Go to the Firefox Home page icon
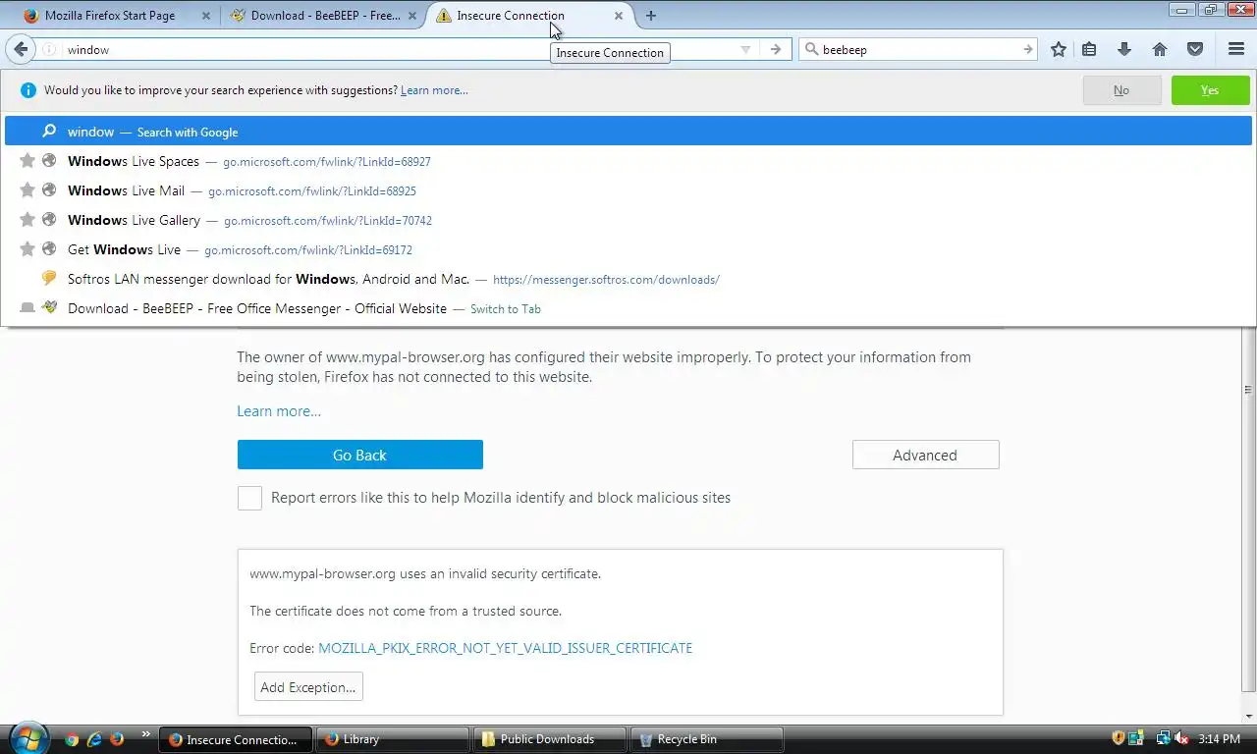This screenshot has width=1257, height=754. coord(1160,49)
